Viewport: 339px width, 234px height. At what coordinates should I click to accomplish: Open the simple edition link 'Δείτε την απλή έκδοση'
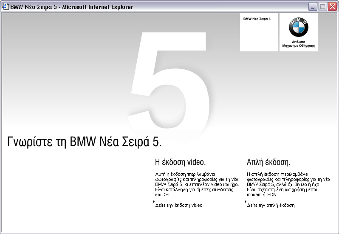(x=271, y=205)
